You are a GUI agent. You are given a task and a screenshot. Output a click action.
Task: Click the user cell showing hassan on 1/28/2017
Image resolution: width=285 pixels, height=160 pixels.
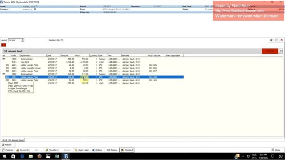click(x=102, y=59)
